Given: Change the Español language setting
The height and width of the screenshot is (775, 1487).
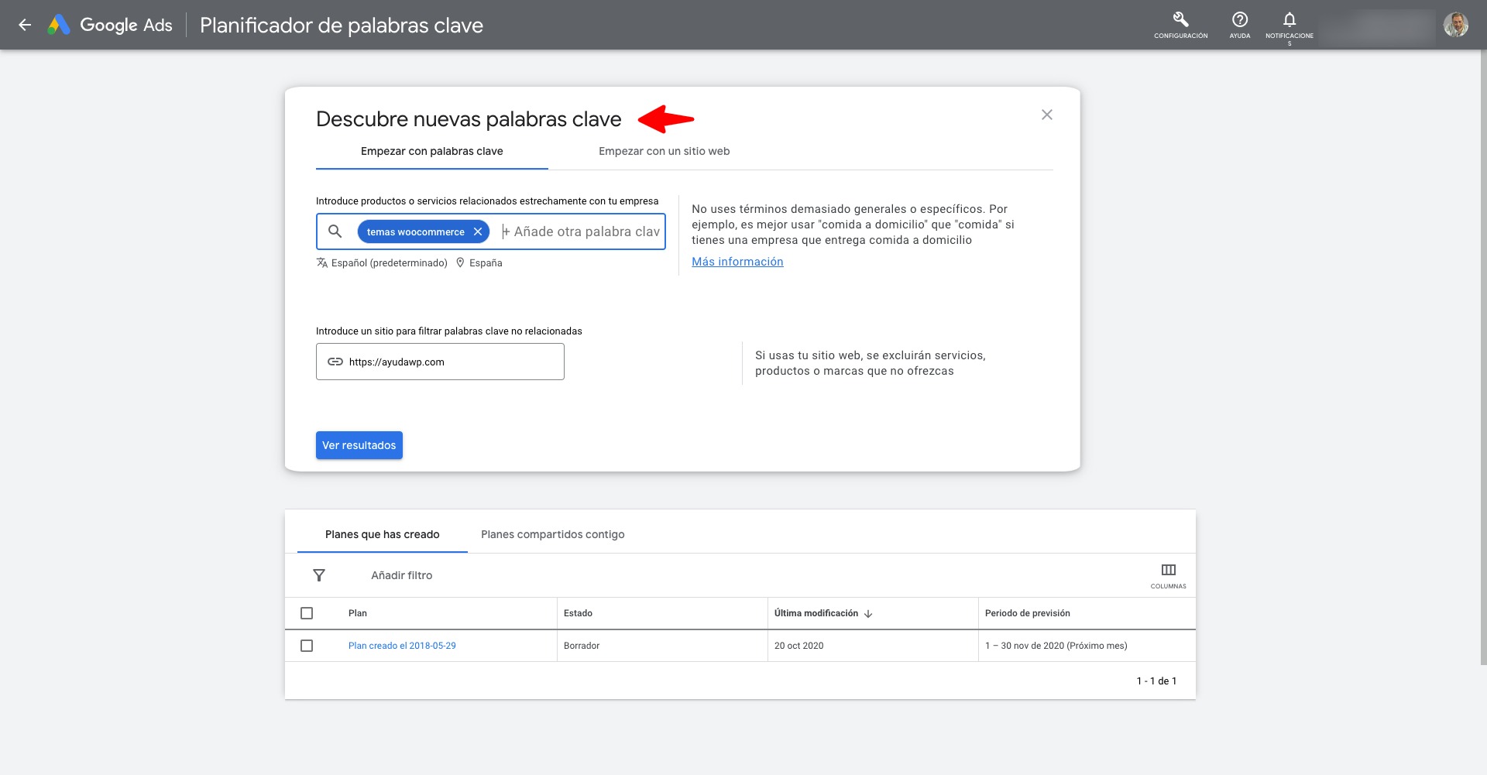Looking at the screenshot, I should click(383, 263).
